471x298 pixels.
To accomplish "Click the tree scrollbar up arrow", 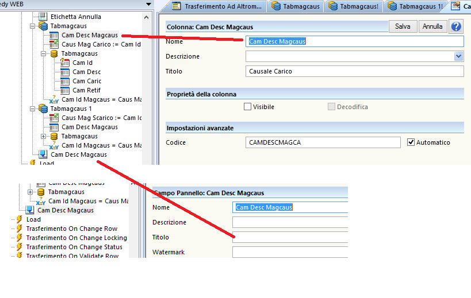I will pyautogui.click(x=146, y=17).
